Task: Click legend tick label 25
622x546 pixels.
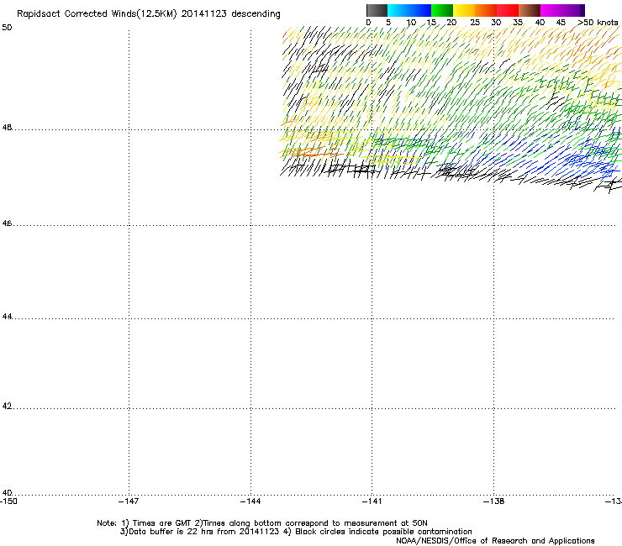Action: 475,23
